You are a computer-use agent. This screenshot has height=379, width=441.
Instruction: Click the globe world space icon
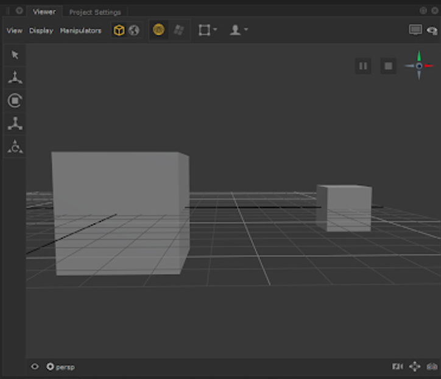coord(134,30)
